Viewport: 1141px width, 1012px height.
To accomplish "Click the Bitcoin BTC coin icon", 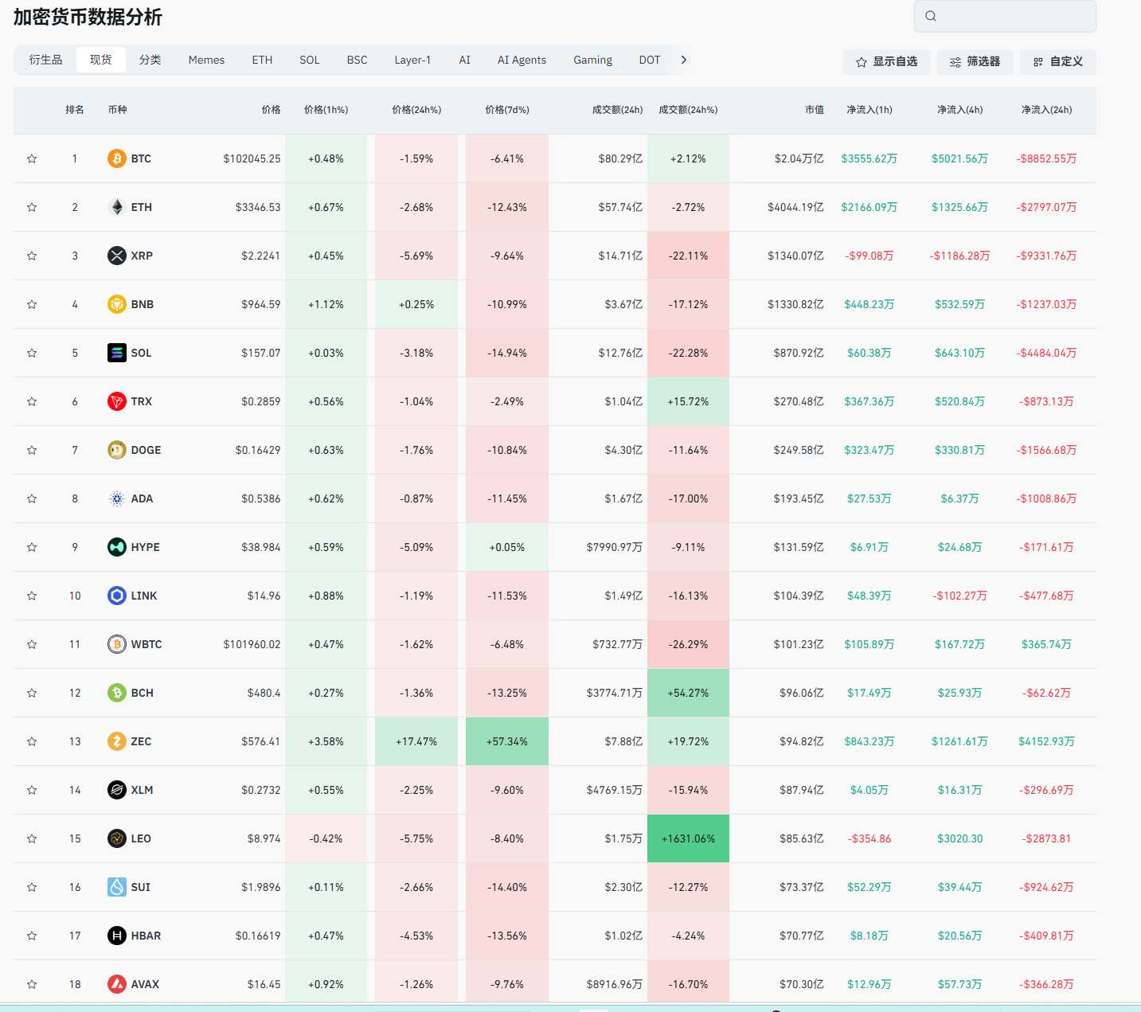I will pyautogui.click(x=117, y=158).
